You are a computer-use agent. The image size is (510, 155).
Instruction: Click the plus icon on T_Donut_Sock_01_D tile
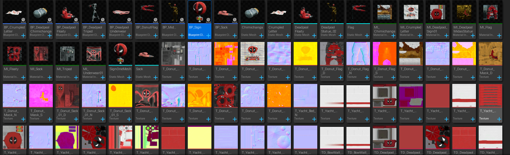[76, 119]
